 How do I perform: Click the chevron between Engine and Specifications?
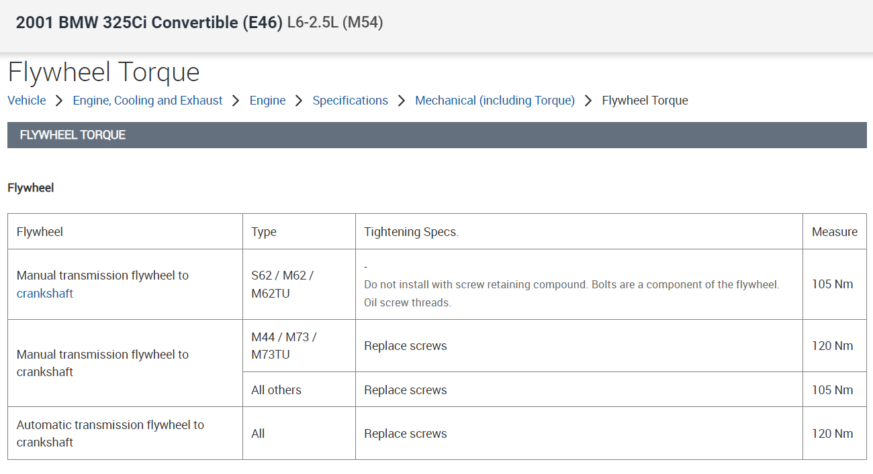pos(299,101)
